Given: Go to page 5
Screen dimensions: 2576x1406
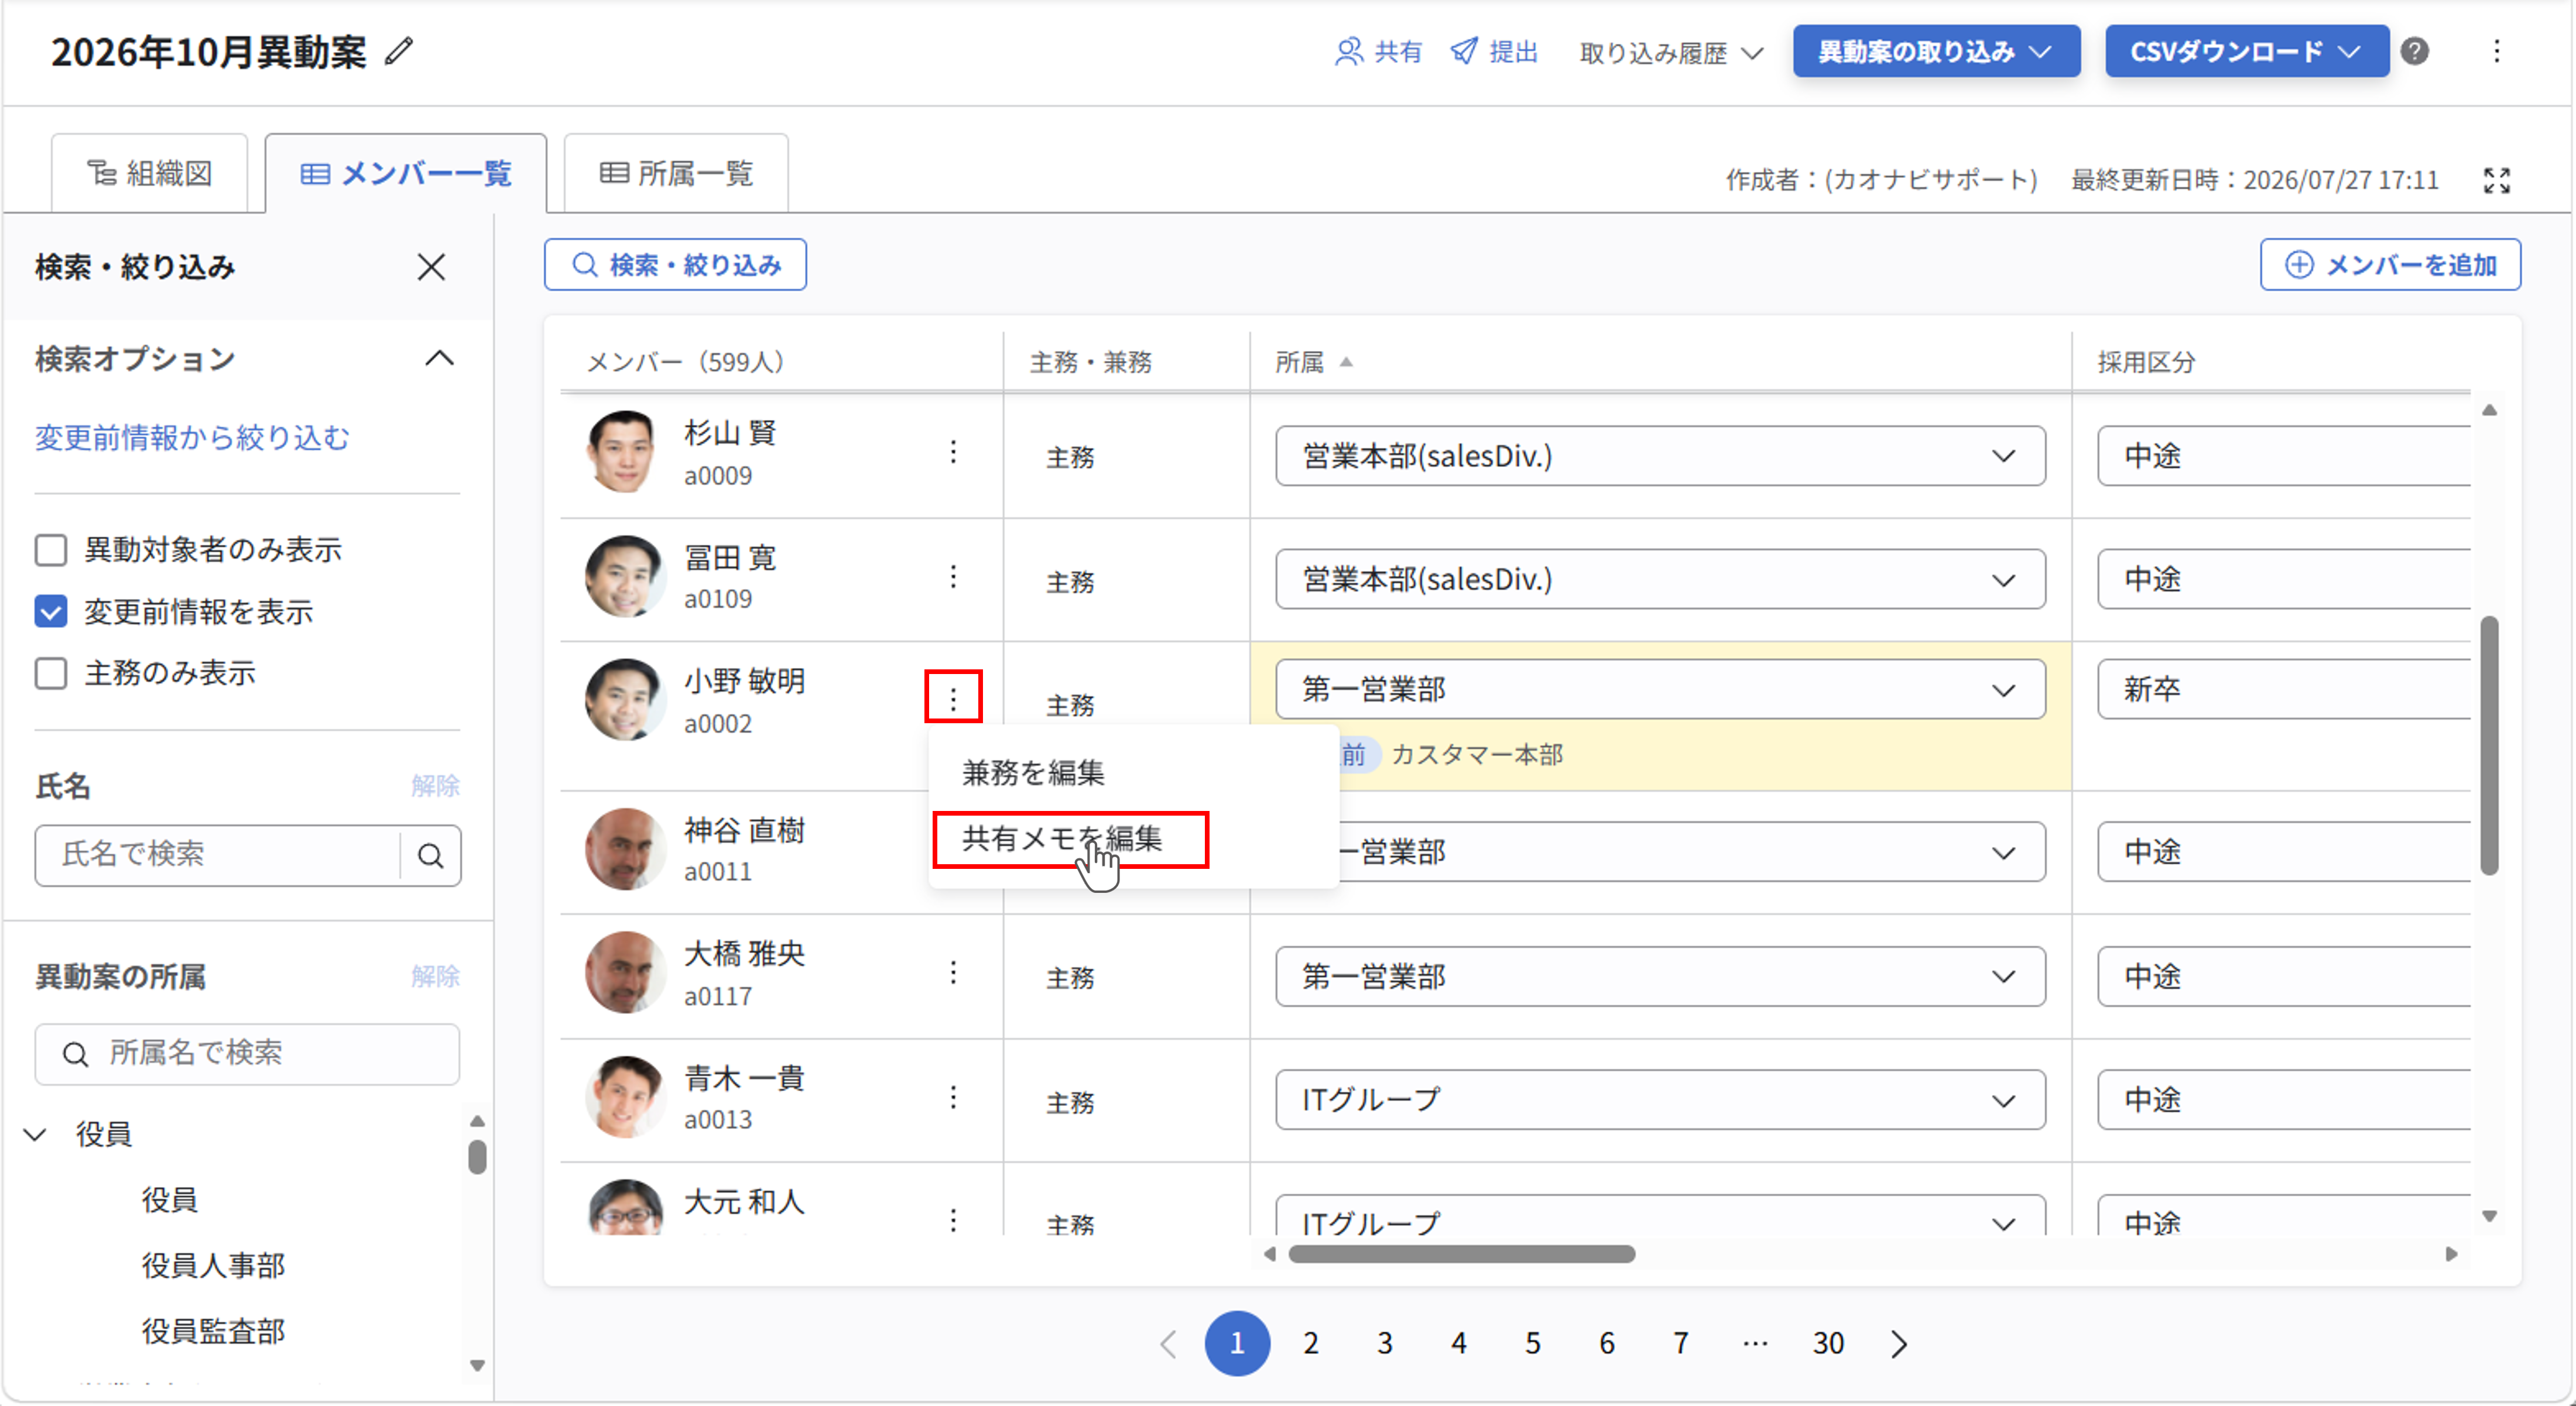Looking at the screenshot, I should tap(1533, 1344).
